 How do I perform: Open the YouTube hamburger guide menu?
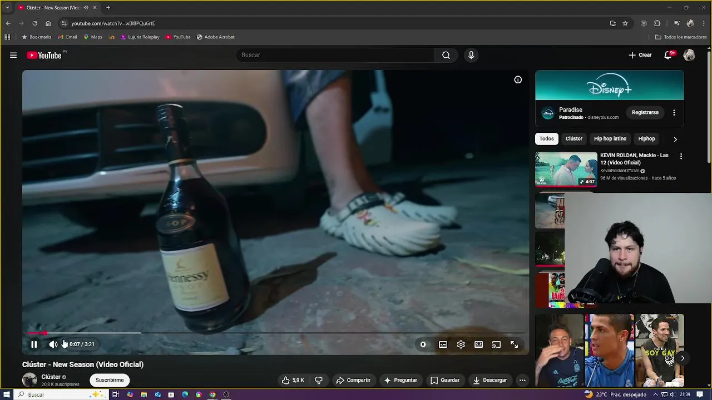[13, 55]
